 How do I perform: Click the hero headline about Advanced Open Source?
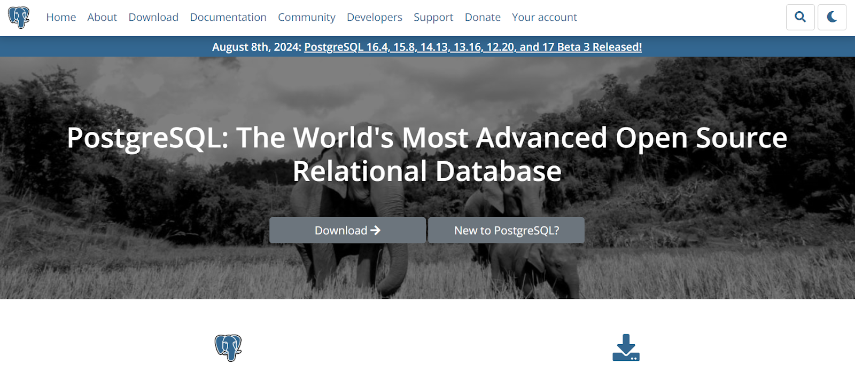coord(427,154)
